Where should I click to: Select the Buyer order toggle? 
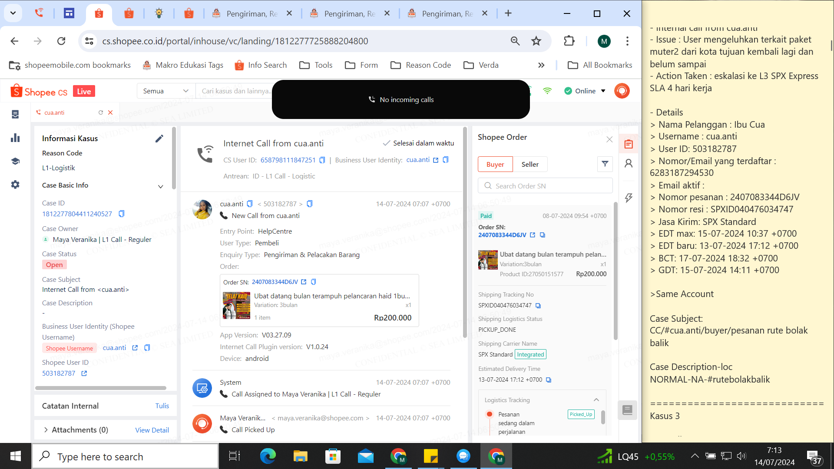[495, 164]
